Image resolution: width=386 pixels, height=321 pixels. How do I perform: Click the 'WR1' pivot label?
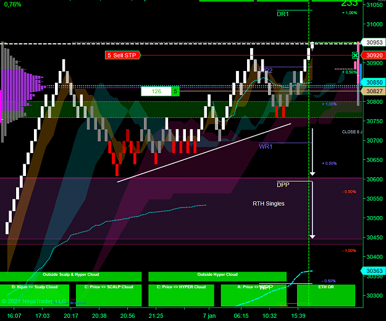pyautogui.click(x=266, y=146)
